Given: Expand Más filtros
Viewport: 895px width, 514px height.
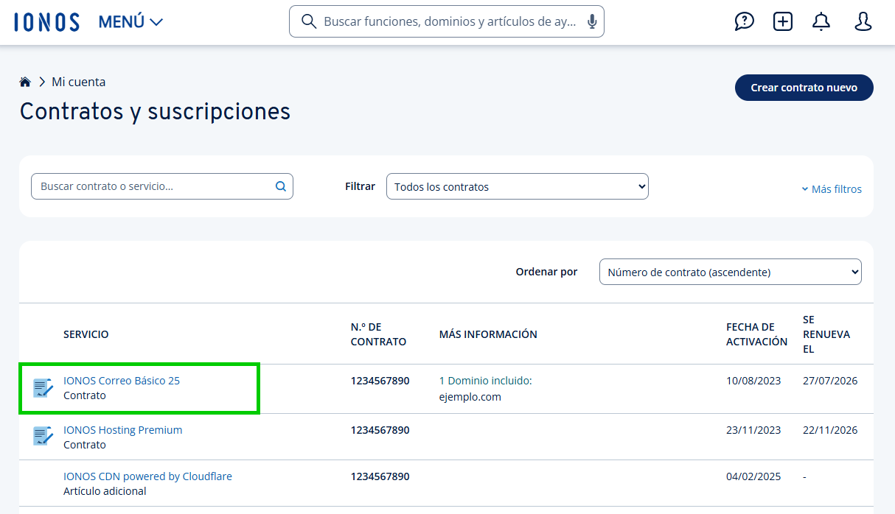Looking at the screenshot, I should click(x=832, y=189).
